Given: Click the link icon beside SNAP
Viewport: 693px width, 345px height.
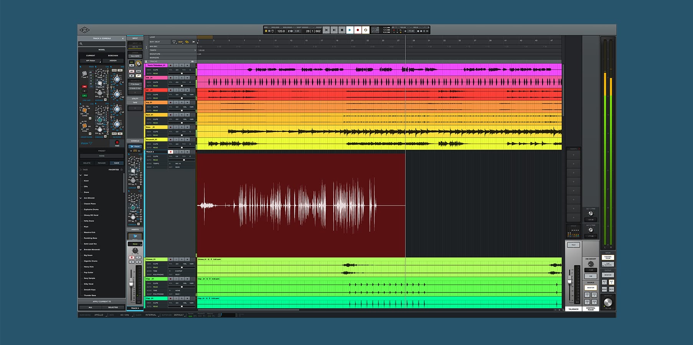Looking at the screenshot, I should pyautogui.click(x=187, y=42).
